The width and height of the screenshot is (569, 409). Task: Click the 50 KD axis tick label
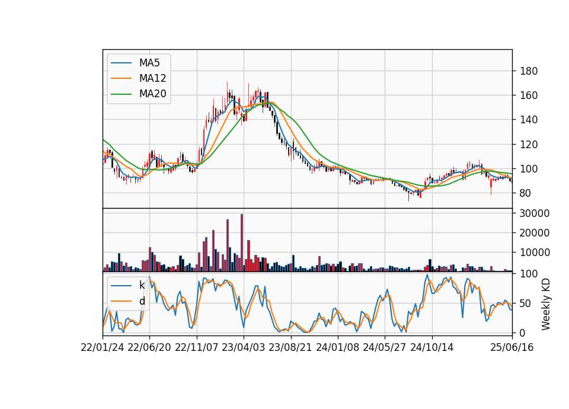[x=526, y=303]
